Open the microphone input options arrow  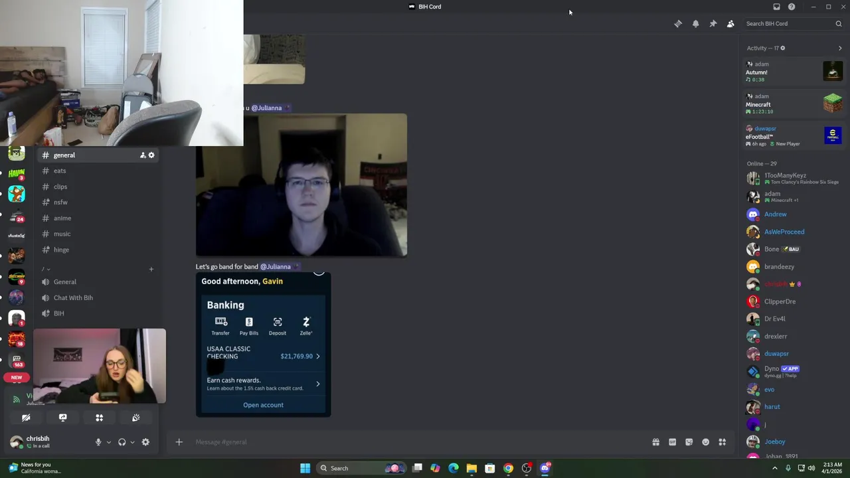click(x=108, y=442)
